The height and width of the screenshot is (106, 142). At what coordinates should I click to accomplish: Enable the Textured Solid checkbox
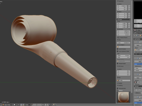point(117,88)
